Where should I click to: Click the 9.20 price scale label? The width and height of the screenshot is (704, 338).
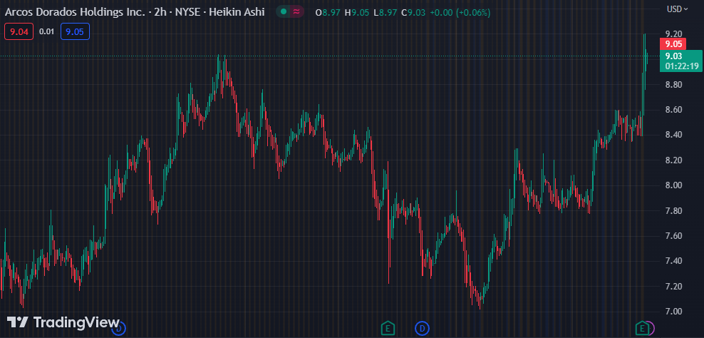(x=673, y=34)
